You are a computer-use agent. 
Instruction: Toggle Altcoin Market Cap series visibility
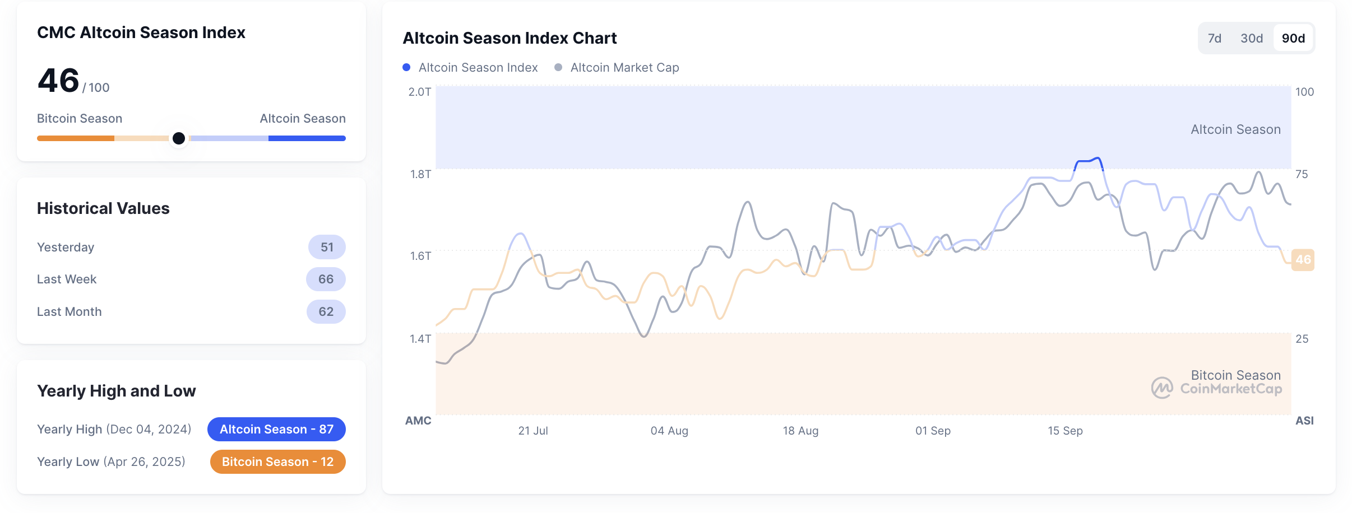pos(624,68)
